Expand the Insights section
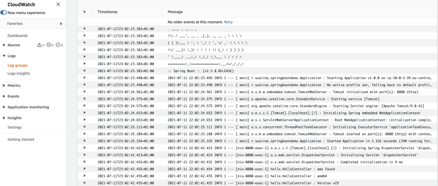438x186 pixels. click(4, 118)
